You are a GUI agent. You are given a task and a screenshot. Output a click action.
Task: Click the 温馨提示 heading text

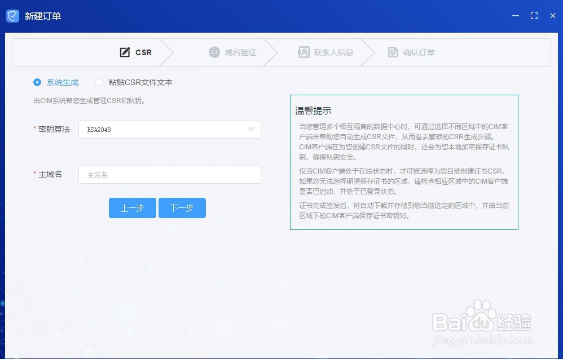point(313,111)
